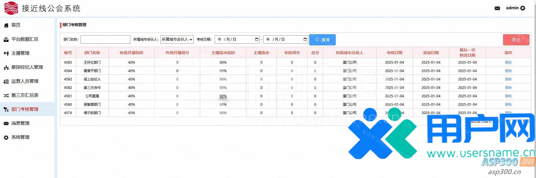Delete the 公司直属 row 4581

(508, 96)
